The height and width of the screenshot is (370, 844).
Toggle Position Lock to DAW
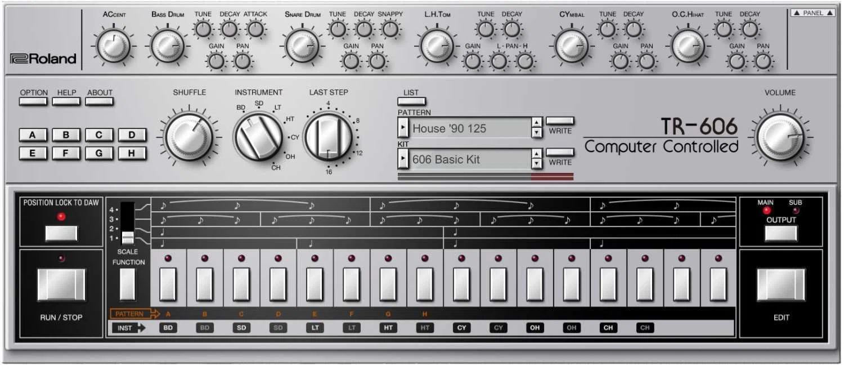[x=61, y=233]
